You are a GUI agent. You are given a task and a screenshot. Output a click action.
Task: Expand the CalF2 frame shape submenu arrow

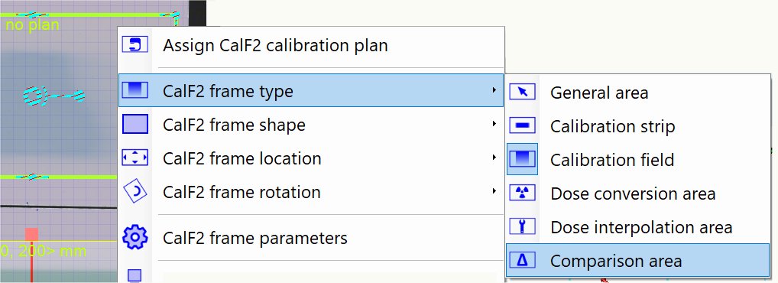click(494, 124)
